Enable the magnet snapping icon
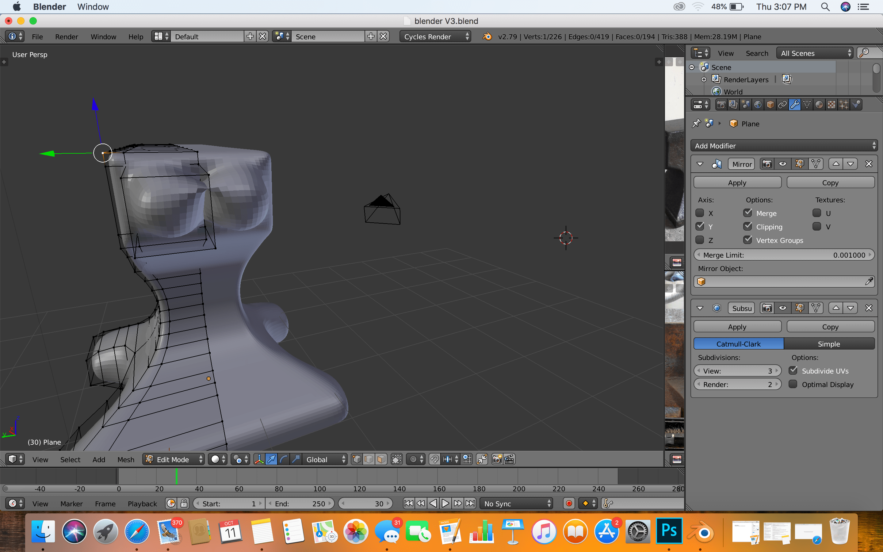This screenshot has width=883, height=552. [434, 459]
